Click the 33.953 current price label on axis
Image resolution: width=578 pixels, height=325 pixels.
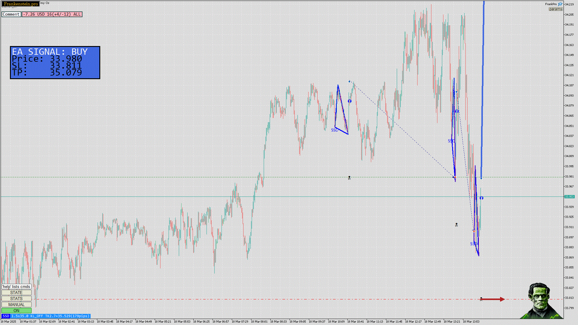point(569,197)
